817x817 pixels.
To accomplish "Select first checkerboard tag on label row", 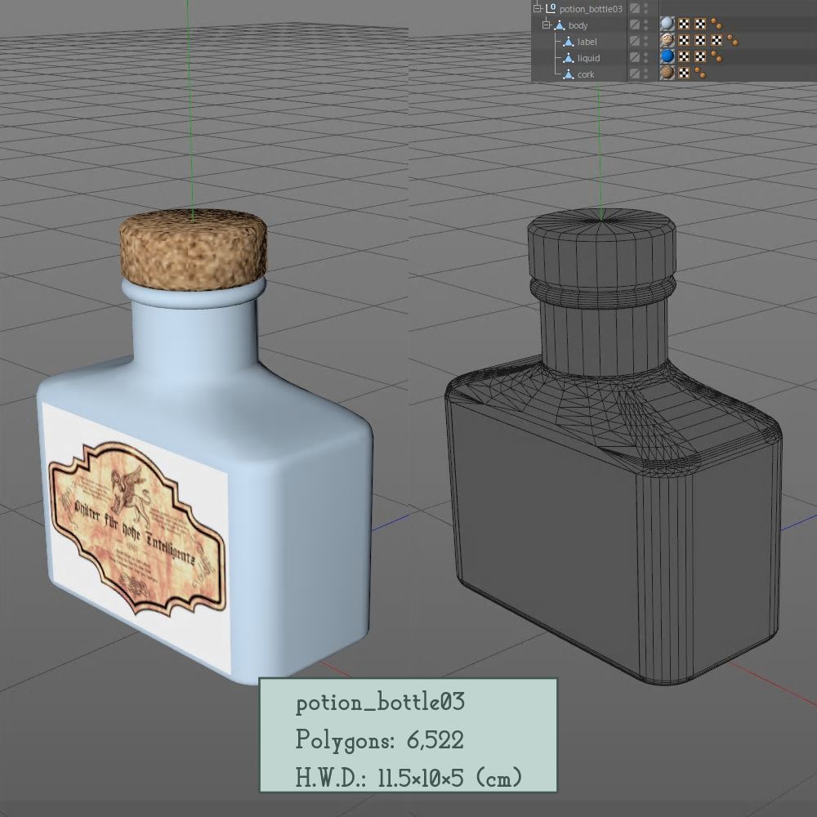I will [684, 40].
